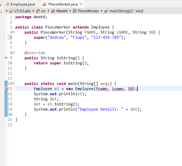182x166 pixels.
Task: Click the package Week4; statement
Action: [x=31, y=17]
